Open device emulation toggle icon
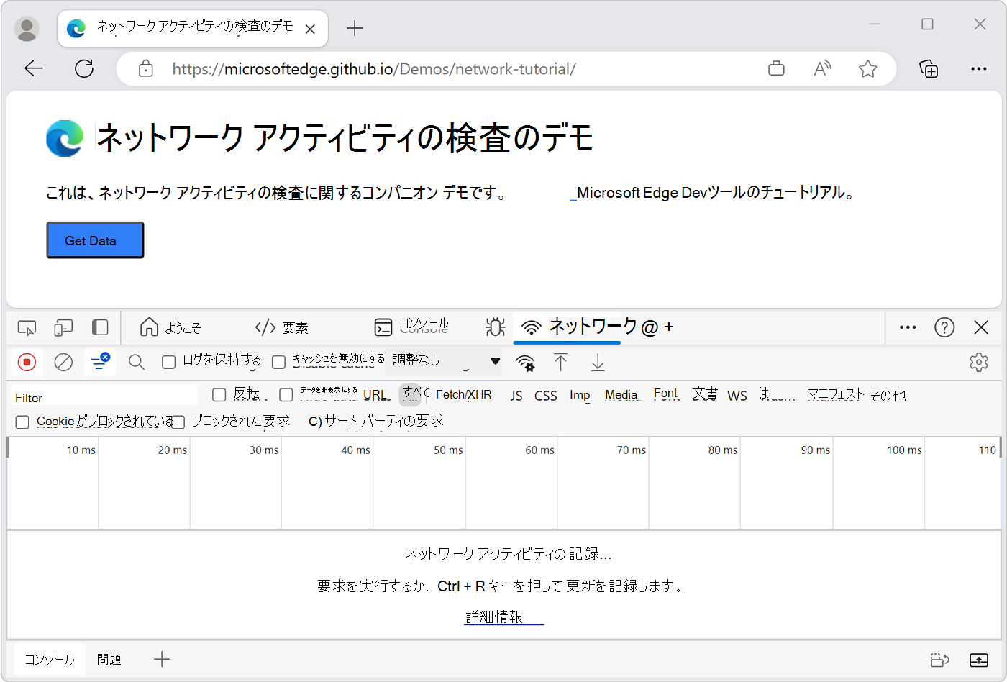The image size is (1007, 682). pos(63,327)
